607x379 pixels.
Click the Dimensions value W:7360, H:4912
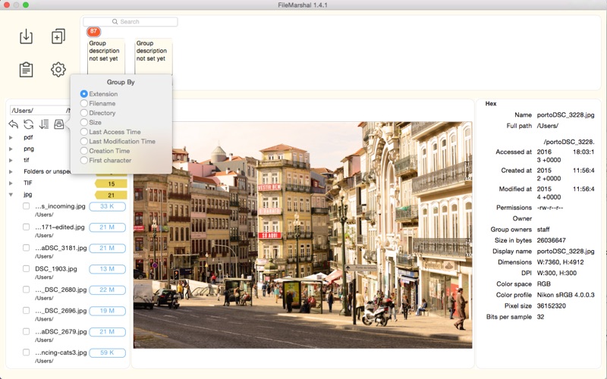pos(560,262)
